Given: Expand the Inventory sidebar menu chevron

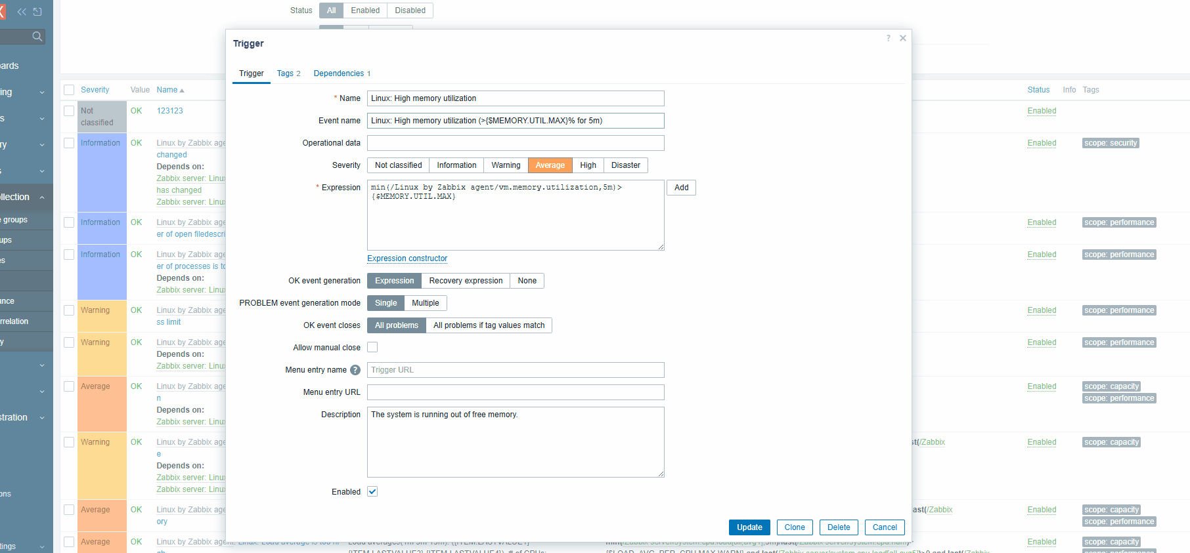Looking at the screenshot, I should point(42,145).
